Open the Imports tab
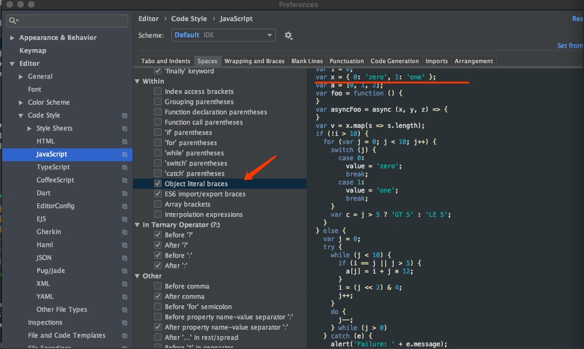The width and height of the screenshot is (584, 349). click(436, 61)
